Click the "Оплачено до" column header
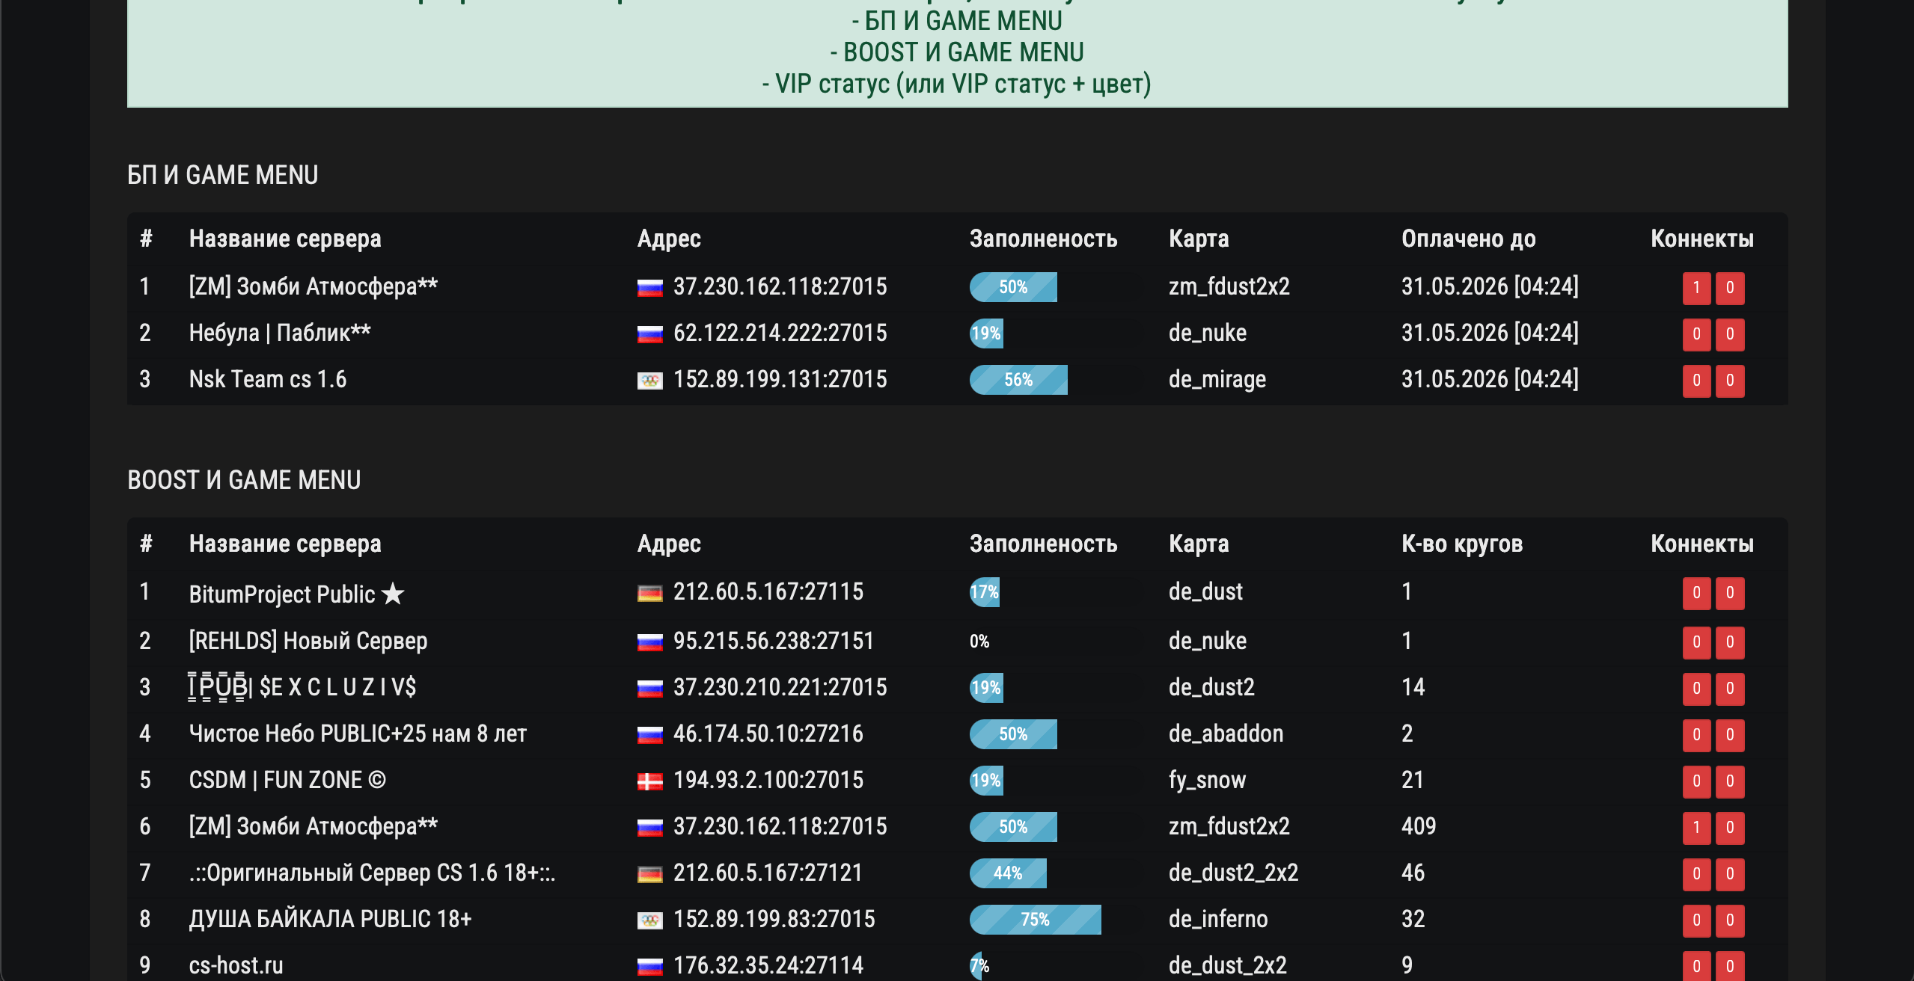This screenshot has width=1914, height=981. click(x=1468, y=239)
